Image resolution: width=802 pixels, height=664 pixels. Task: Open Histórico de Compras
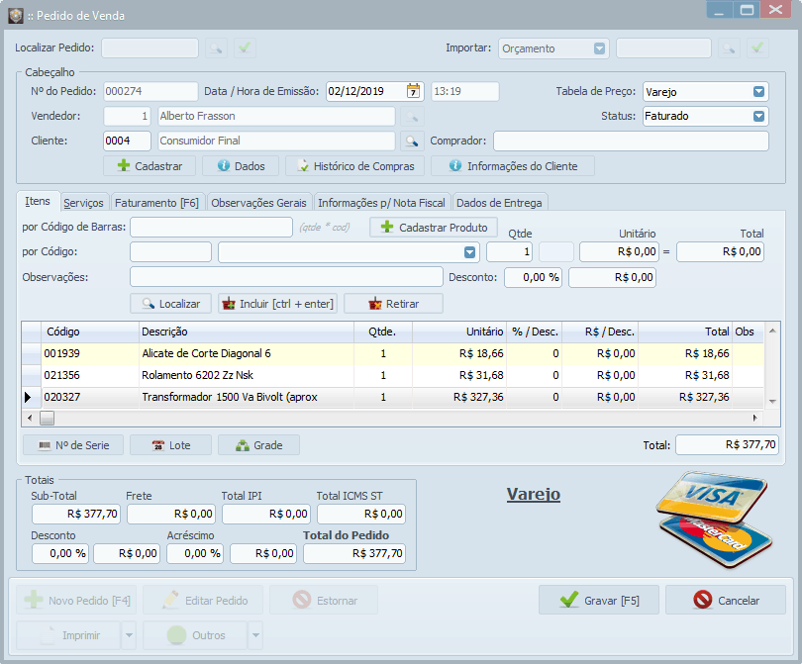[x=355, y=166]
